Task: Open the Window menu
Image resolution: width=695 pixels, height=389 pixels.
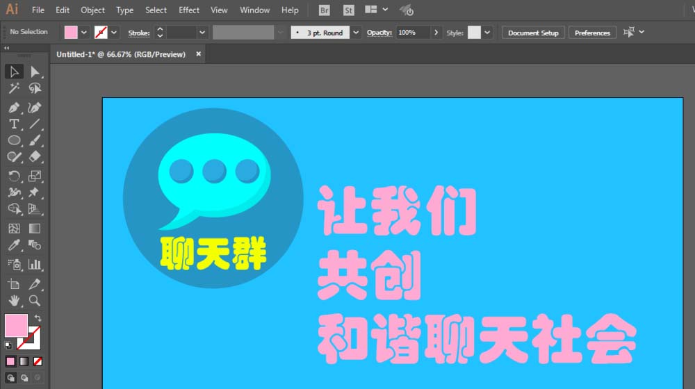Action: coord(254,10)
